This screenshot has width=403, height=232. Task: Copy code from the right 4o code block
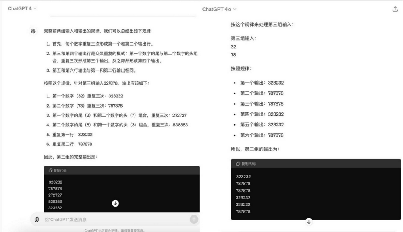point(246,164)
